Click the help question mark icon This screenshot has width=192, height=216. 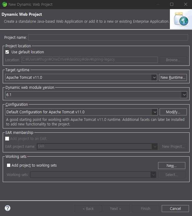[8, 208]
